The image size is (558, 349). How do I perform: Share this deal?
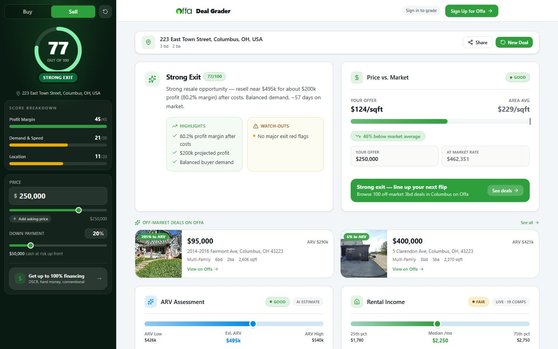click(x=477, y=42)
